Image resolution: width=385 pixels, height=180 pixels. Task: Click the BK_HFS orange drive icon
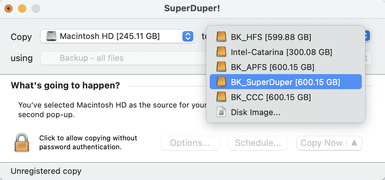point(221,37)
